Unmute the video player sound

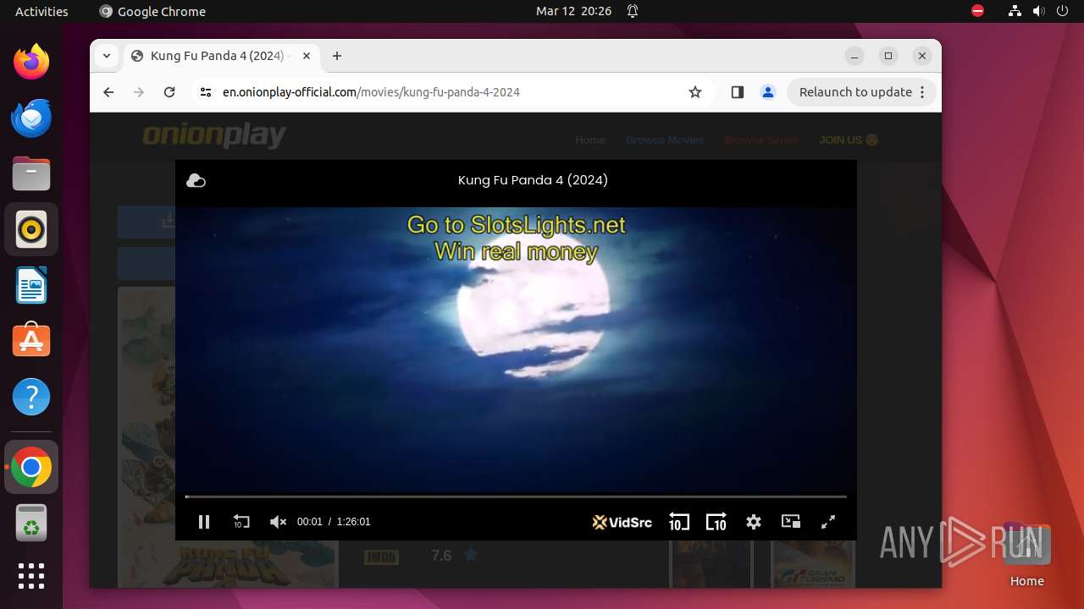pyautogui.click(x=278, y=522)
